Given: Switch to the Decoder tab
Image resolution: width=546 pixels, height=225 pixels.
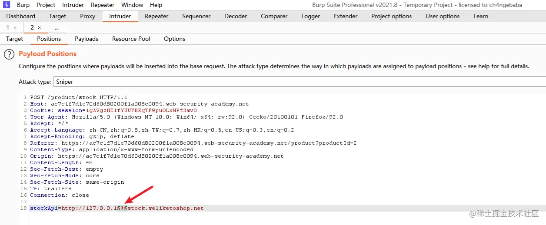Looking at the screenshot, I should [236, 16].
